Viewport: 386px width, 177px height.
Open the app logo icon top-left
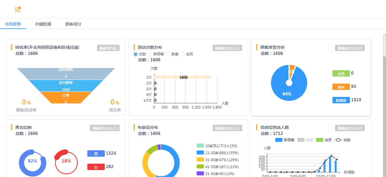[x=18, y=9]
